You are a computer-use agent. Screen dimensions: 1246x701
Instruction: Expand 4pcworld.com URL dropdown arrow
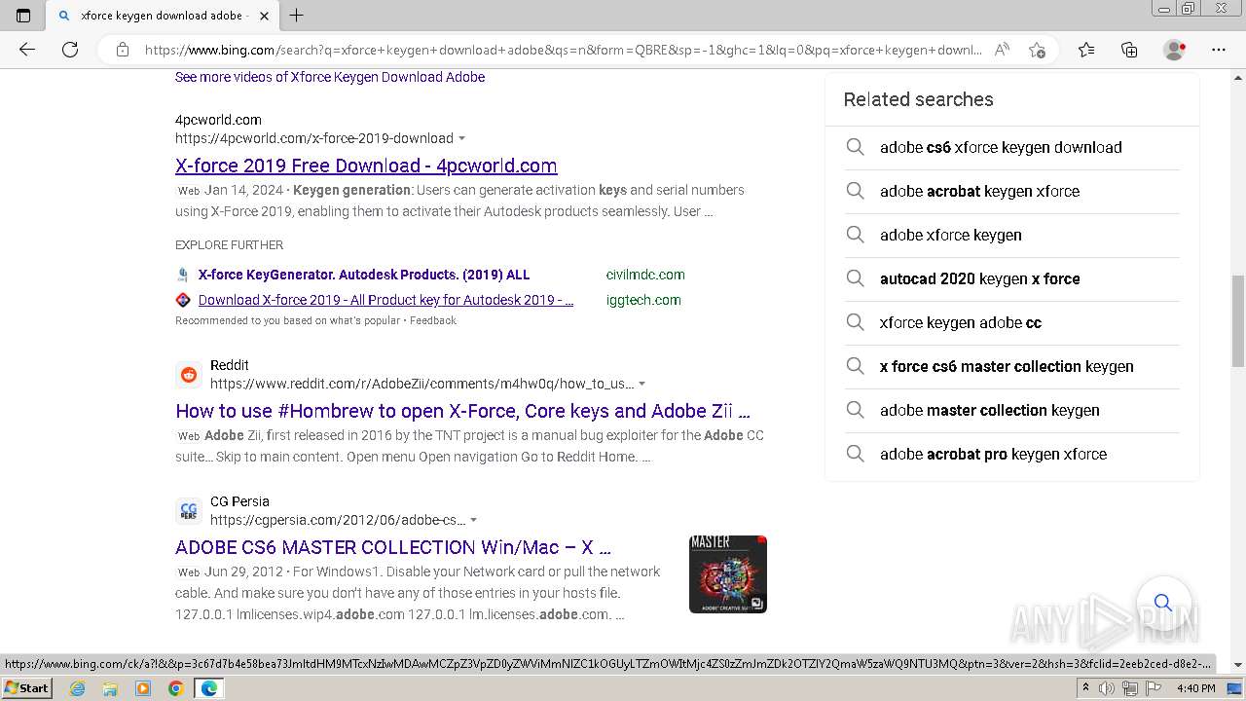coord(461,138)
